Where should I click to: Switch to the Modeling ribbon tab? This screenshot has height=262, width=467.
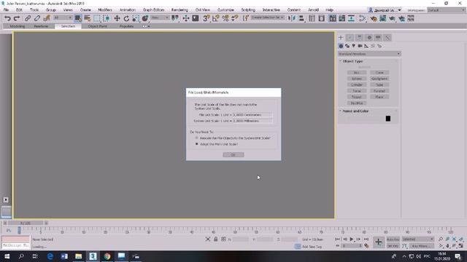pos(18,26)
